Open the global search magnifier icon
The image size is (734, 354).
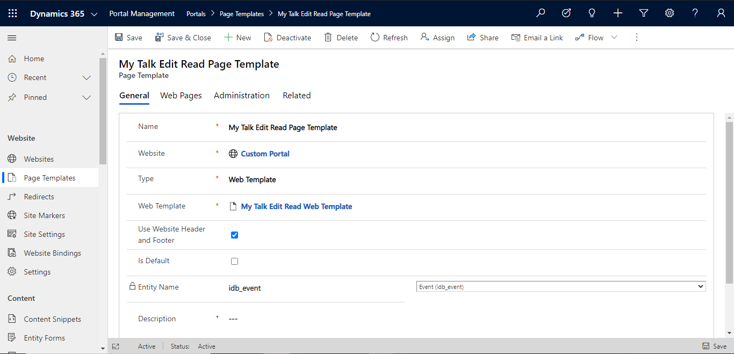pyautogui.click(x=541, y=13)
